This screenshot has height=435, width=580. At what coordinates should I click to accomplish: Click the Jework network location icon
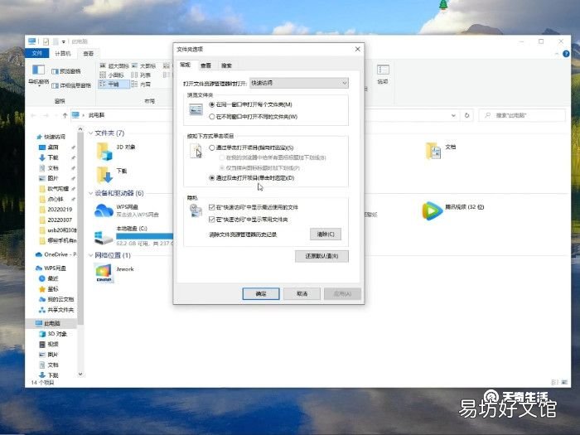click(104, 273)
